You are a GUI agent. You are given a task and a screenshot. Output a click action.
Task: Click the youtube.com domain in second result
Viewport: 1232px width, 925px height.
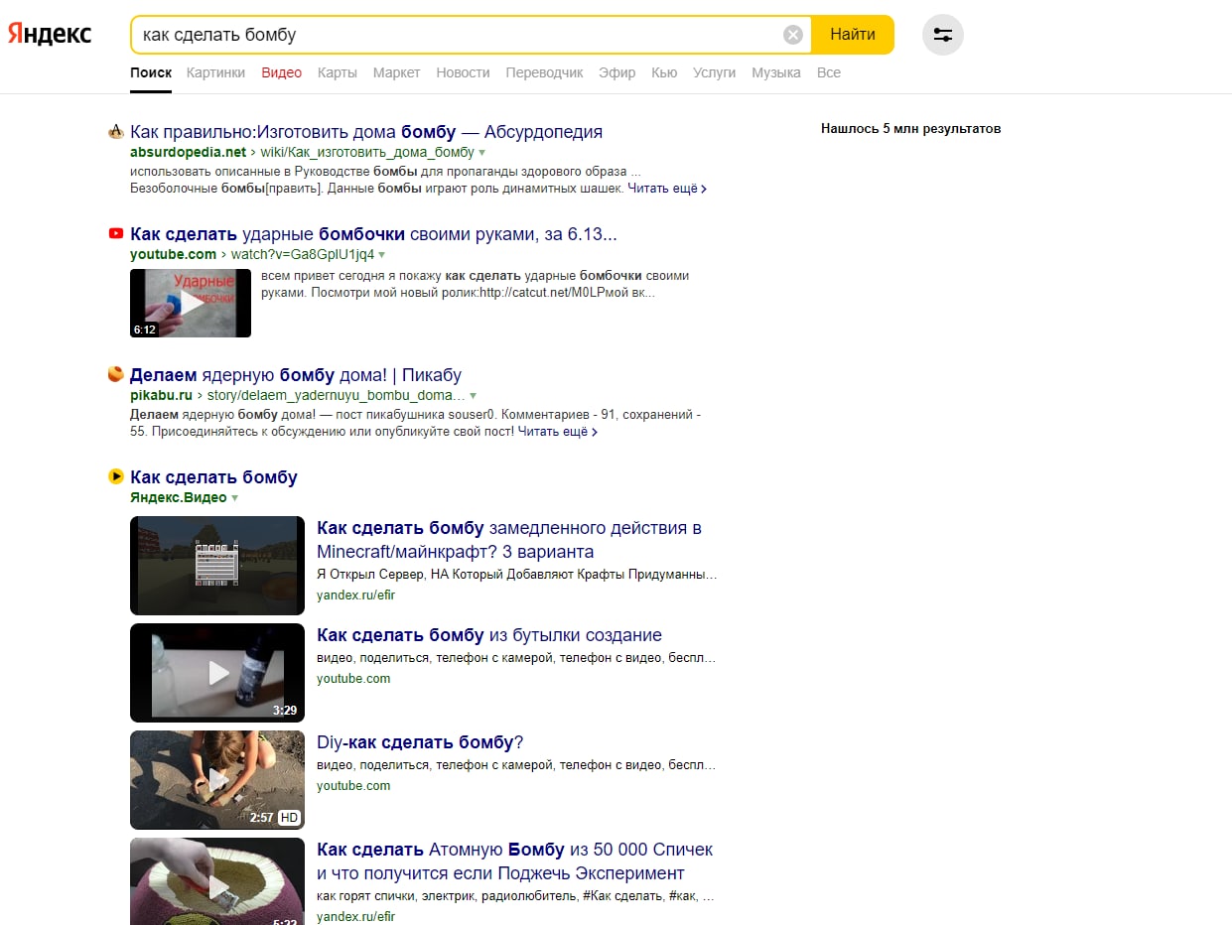tap(173, 255)
